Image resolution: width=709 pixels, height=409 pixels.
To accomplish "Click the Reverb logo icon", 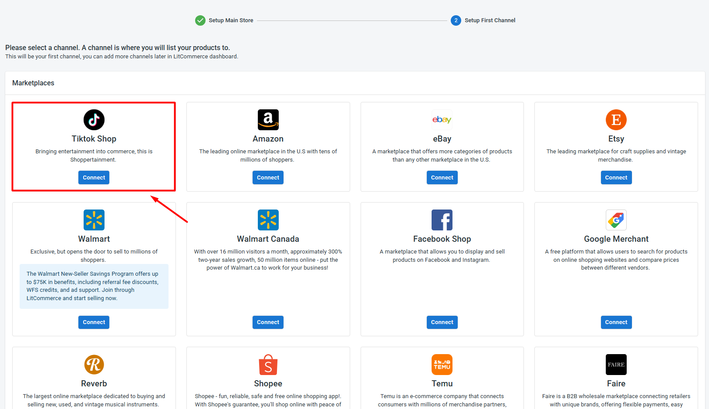I will [94, 365].
